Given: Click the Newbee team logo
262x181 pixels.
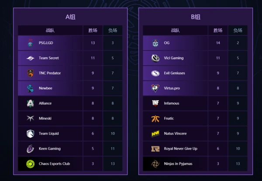Looking at the screenshot, I should point(30,88).
